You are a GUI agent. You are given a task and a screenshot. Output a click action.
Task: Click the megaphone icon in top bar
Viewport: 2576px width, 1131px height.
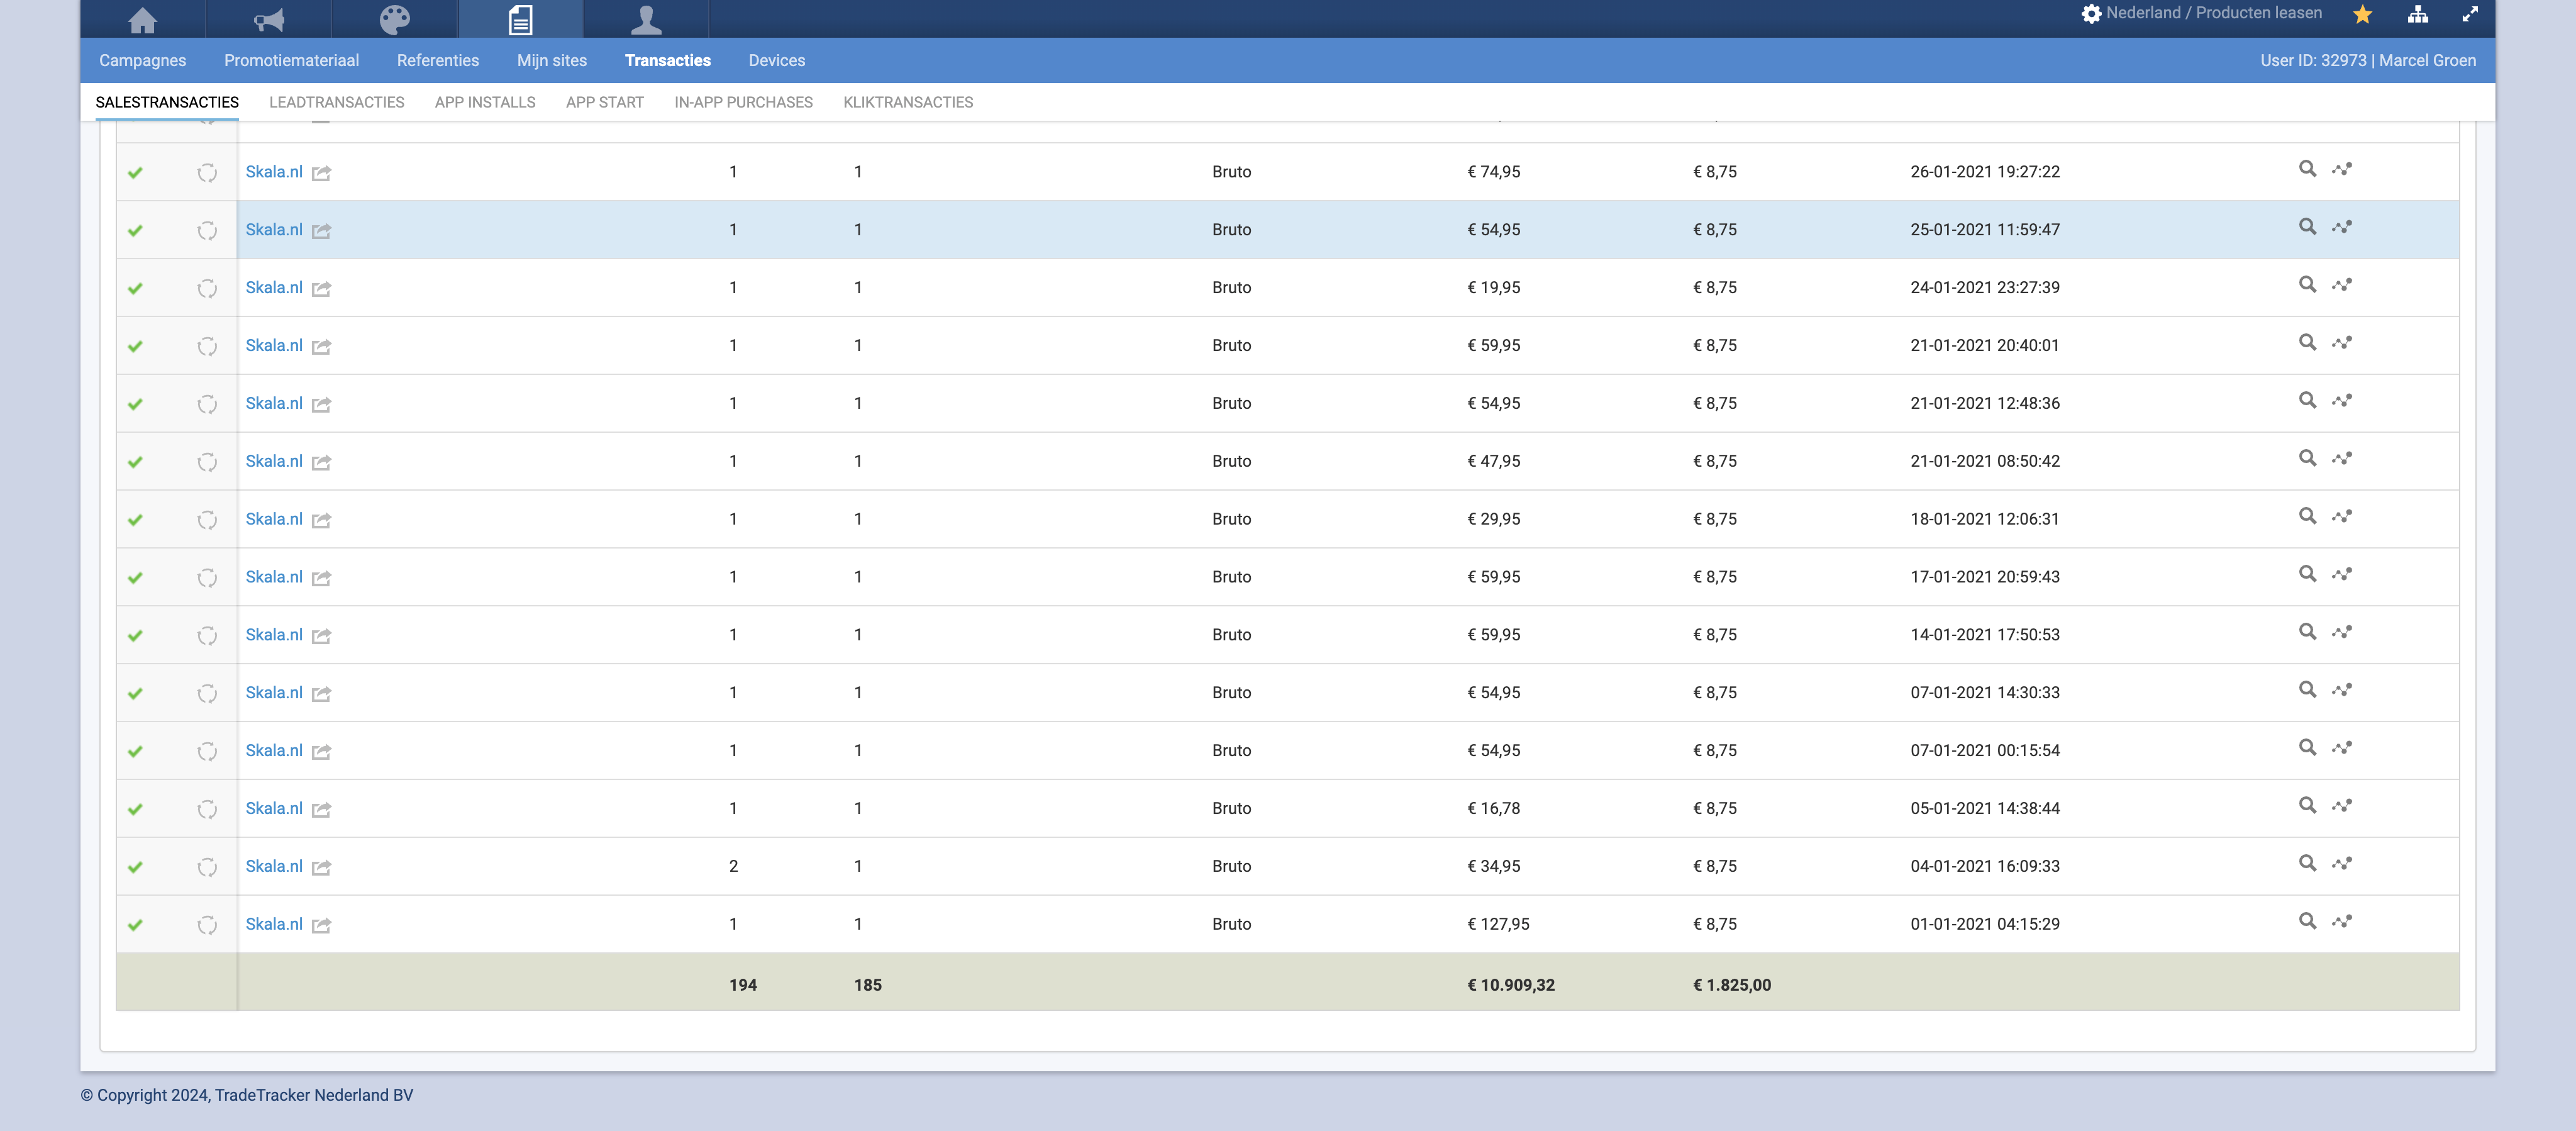tap(268, 19)
